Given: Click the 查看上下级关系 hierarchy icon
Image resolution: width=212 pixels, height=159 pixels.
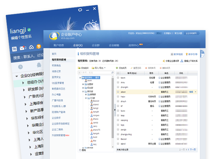Looking at the screenshot, I should tap(182, 61).
